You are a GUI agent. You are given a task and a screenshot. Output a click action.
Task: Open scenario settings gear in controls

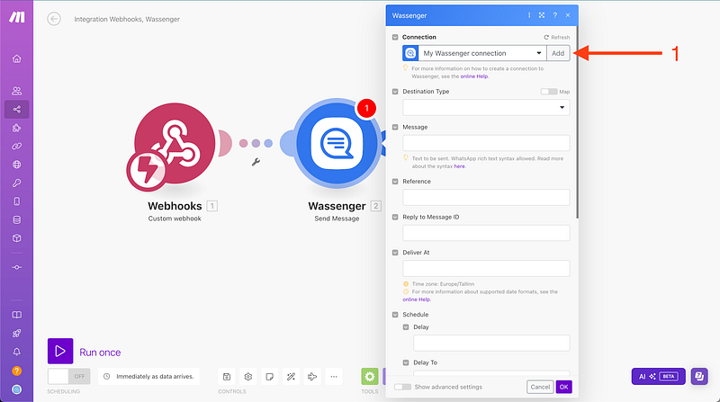(247, 376)
